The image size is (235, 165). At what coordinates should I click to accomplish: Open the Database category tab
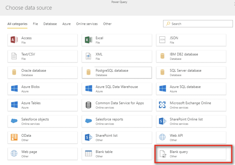(50, 24)
